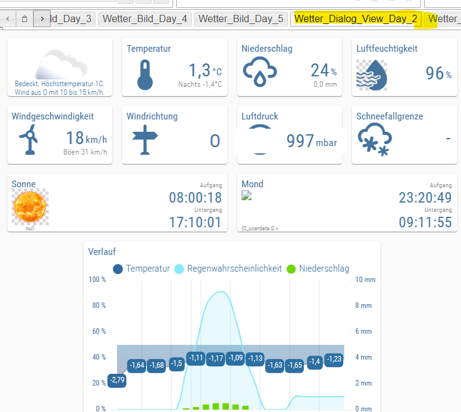Viewport: 461px width, 412px height.
Task: Click the cloudy weather image
Action: pos(61,65)
